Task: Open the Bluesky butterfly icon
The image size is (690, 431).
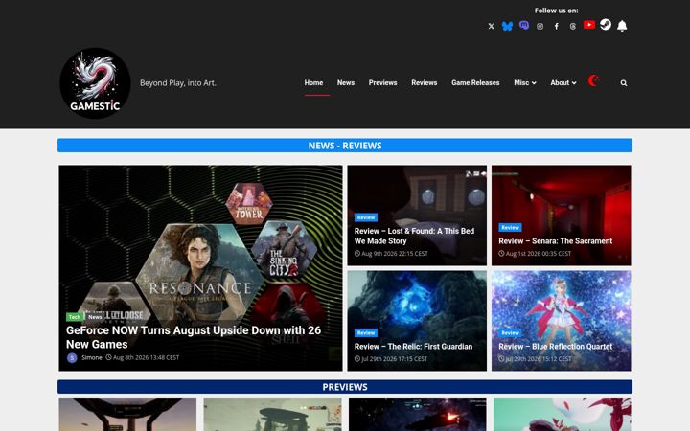Action: (507, 26)
